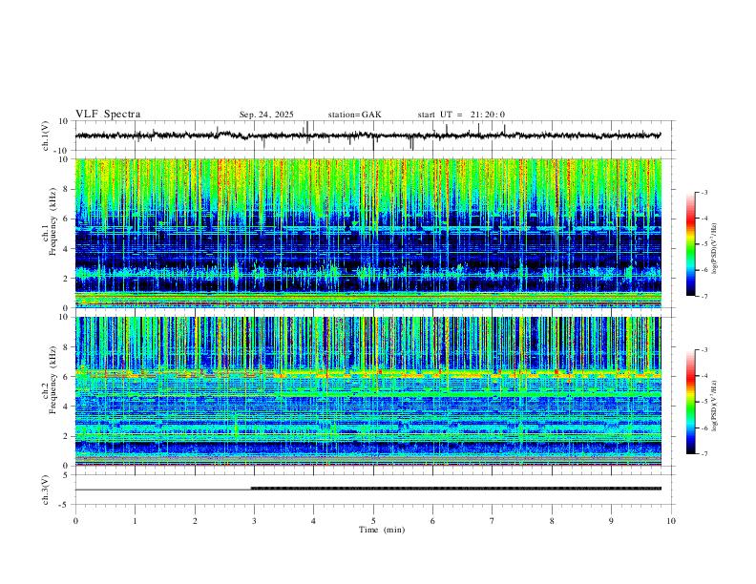Click the "-7" label on ch.1 color bar
This screenshot has width=756, height=584.
click(703, 296)
